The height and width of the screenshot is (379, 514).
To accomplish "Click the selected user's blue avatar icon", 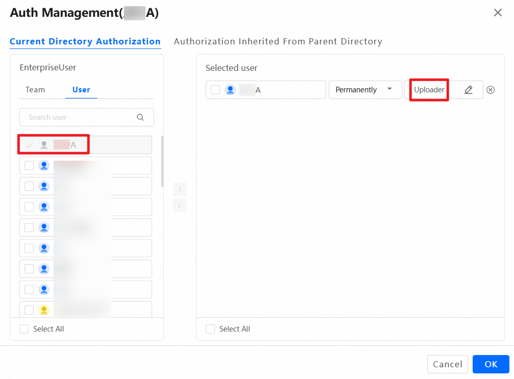I will 230,90.
